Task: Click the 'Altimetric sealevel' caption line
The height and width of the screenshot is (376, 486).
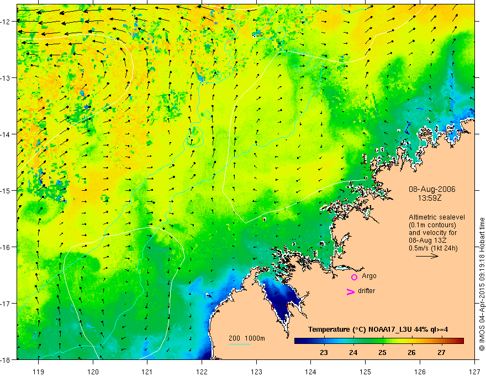Action: pos(437,217)
